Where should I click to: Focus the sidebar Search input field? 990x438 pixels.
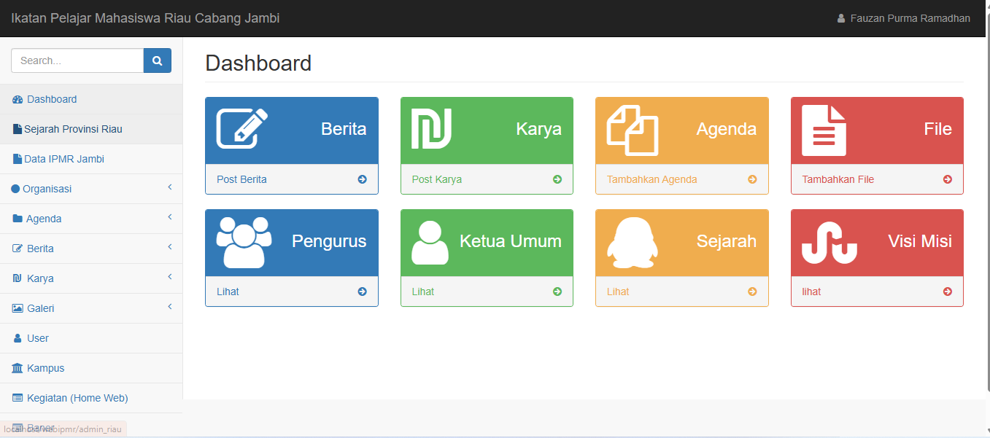click(77, 60)
